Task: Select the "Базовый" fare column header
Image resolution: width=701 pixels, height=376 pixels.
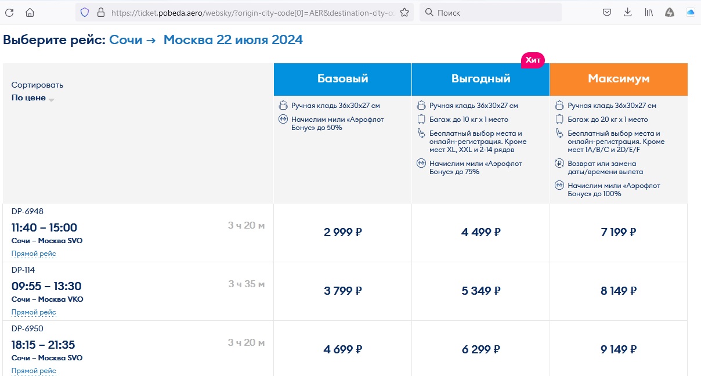Action: pos(342,79)
